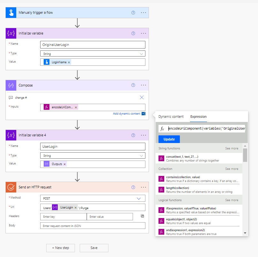Remove the LoginName token from Value
Image resolution: width=258 pixels, height=257 pixels.
pyautogui.click(x=69, y=62)
